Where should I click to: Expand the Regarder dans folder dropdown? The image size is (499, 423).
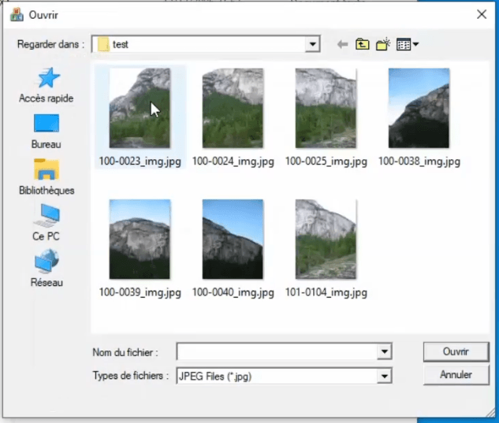[x=312, y=44]
